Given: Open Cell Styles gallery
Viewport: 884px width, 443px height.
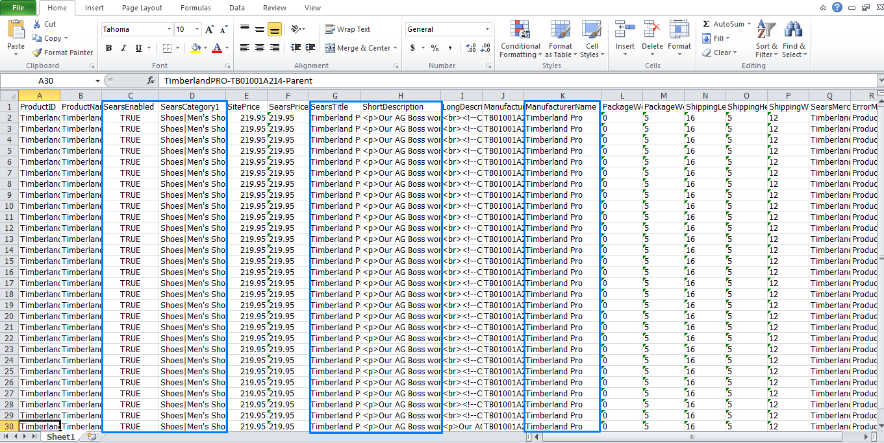Looking at the screenshot, I should (x=591, y=39).
